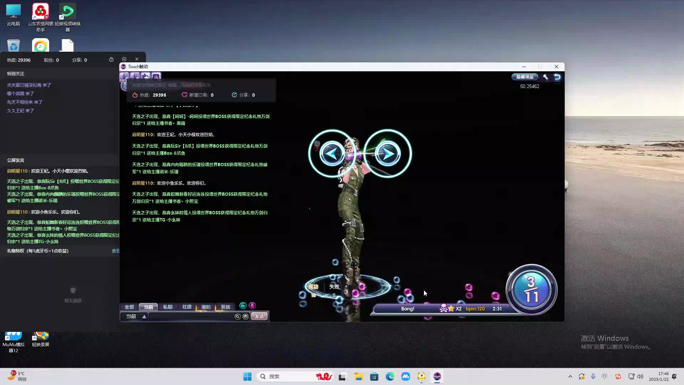Viewport: 684px width, 385px height.
Task: Show hidden system tray icons chevron
Action: pos(570,376)
